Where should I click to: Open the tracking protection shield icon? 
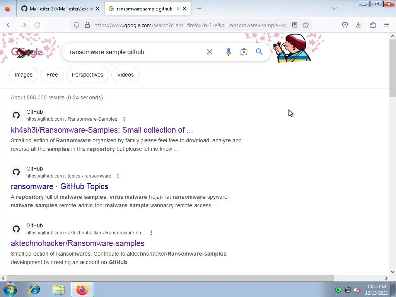[77, 25]
